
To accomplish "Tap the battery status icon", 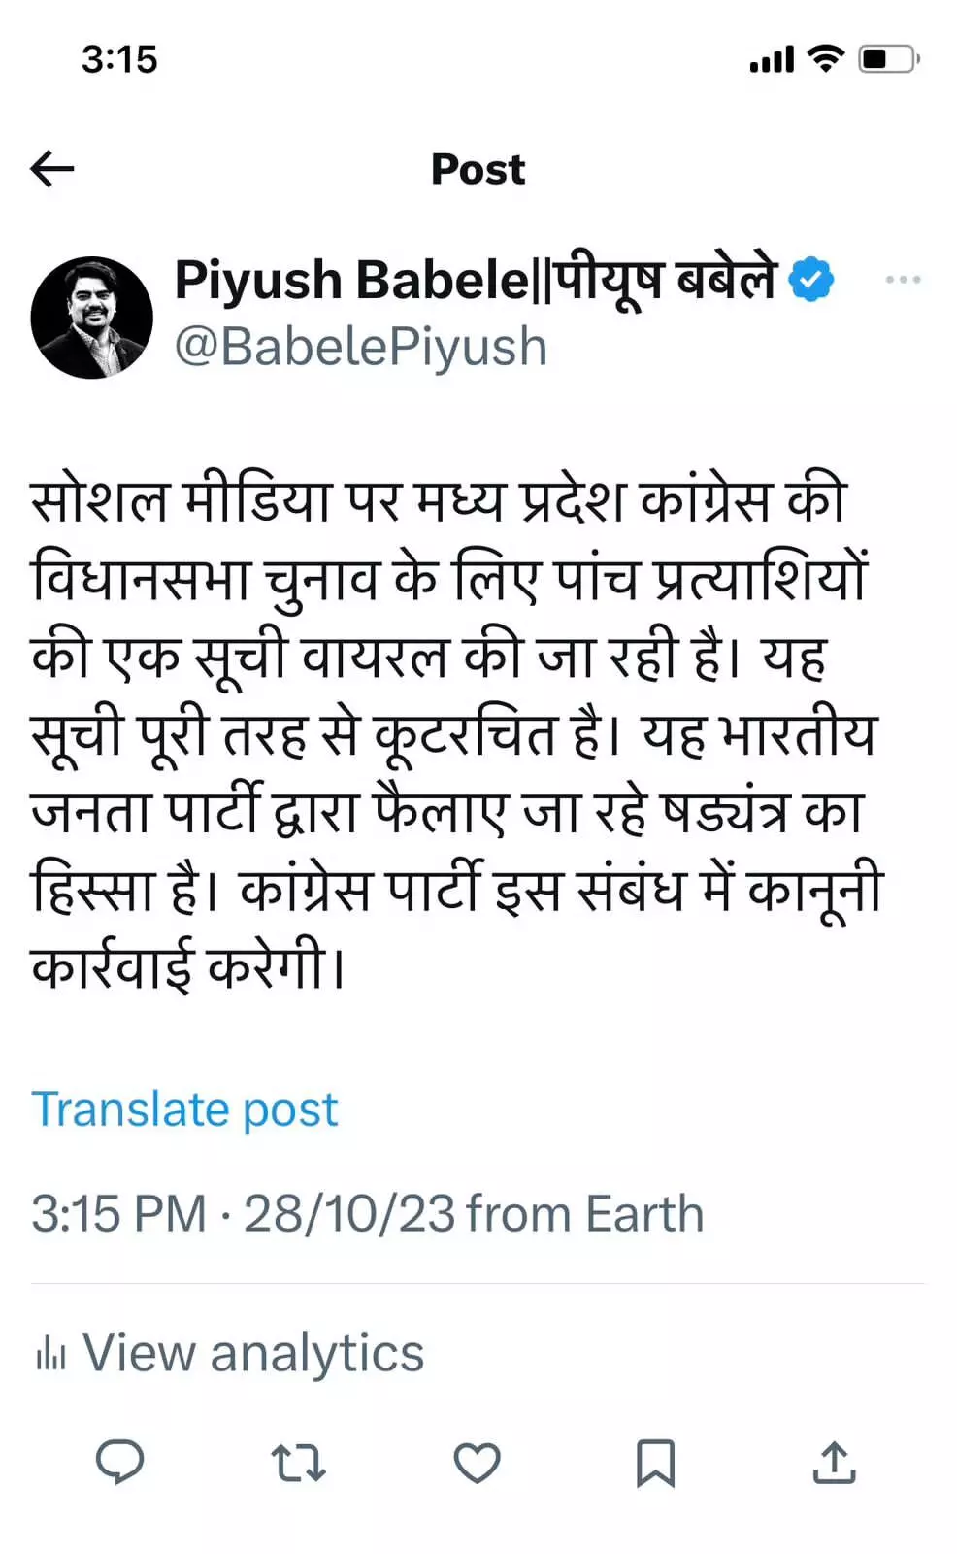I will [x=888, y=59].
